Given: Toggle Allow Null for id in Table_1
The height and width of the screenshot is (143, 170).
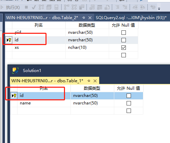Looking at the screenshot, I should (x=129, y=96).
